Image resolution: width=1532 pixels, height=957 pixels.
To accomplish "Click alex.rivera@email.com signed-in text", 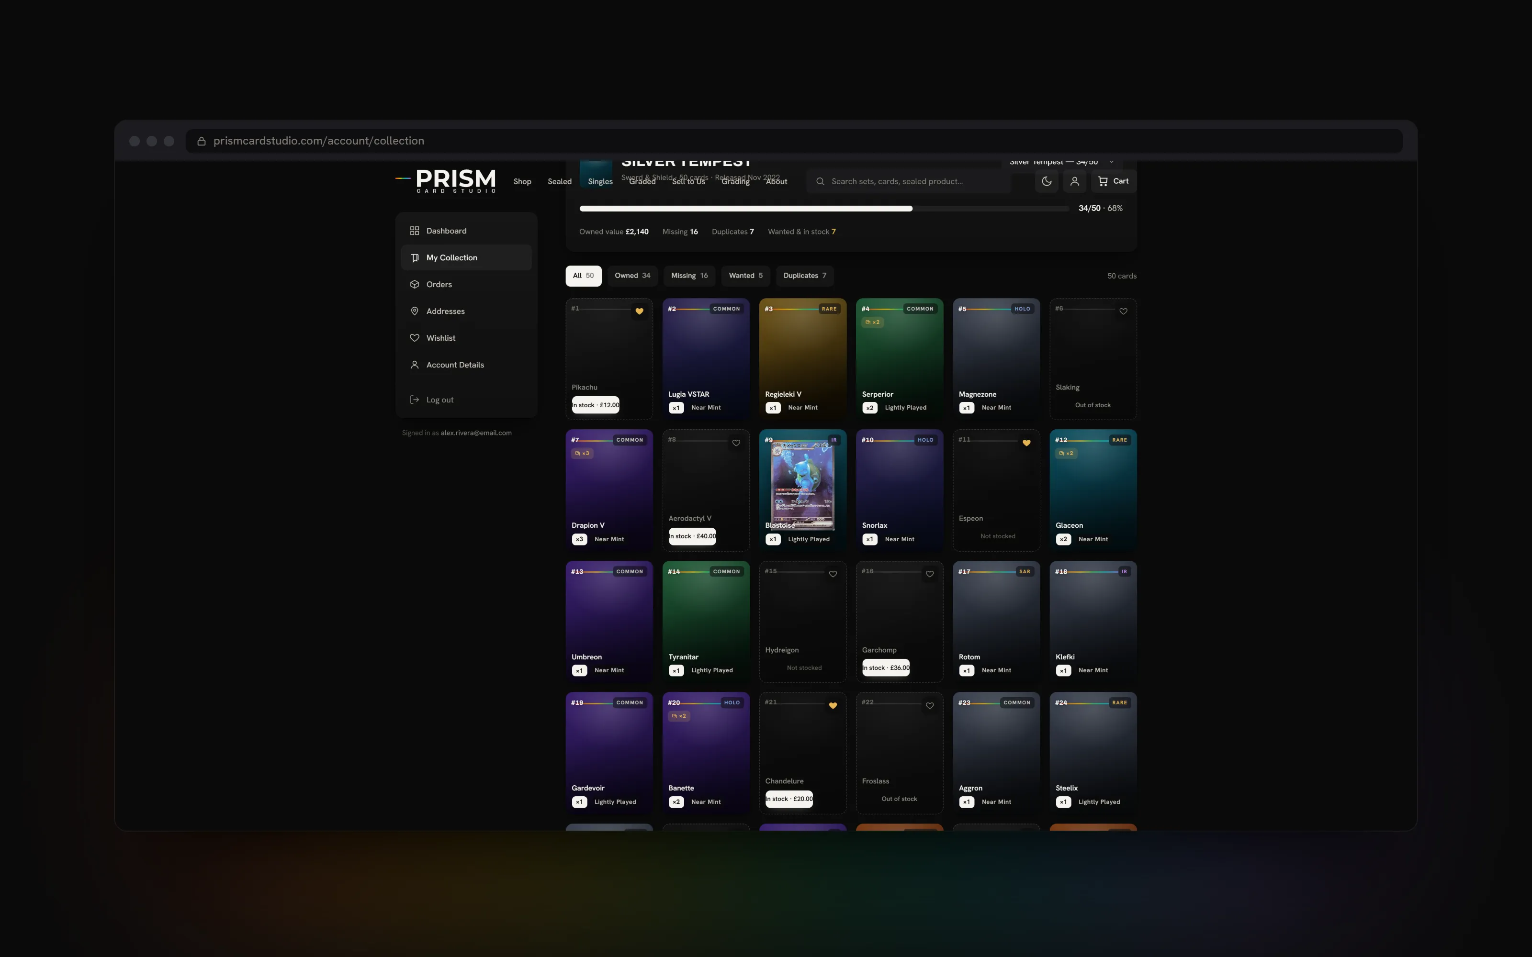I will (x=476, y=433).
